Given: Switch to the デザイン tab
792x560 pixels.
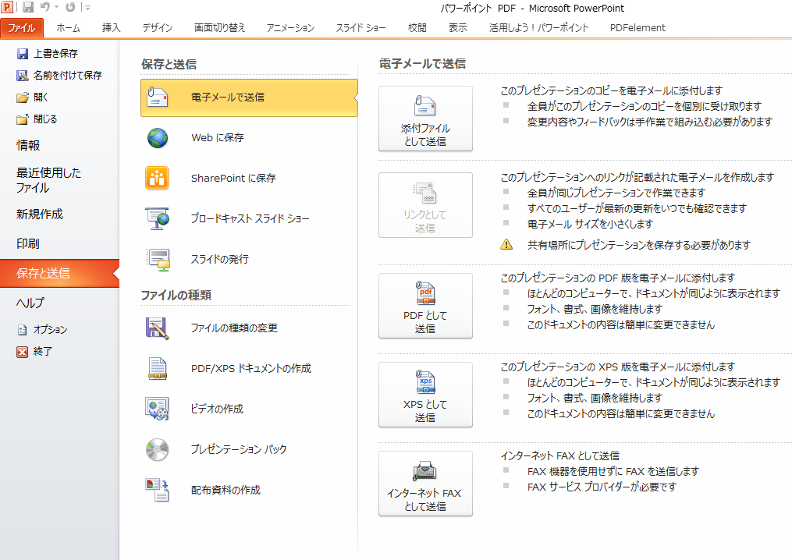Looking at the screenshot, I should (157, 28).
